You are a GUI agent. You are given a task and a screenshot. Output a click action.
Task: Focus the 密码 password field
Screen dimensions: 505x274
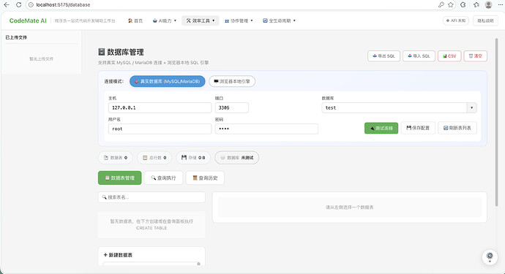click(266, 129)
